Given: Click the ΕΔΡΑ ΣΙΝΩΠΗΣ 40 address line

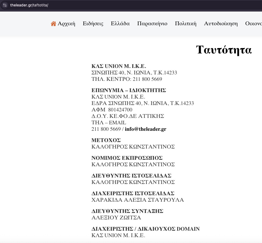Looking at the screenshot, I should 143,103.
